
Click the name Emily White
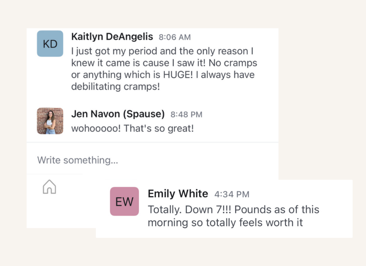(x=178, y=194)
